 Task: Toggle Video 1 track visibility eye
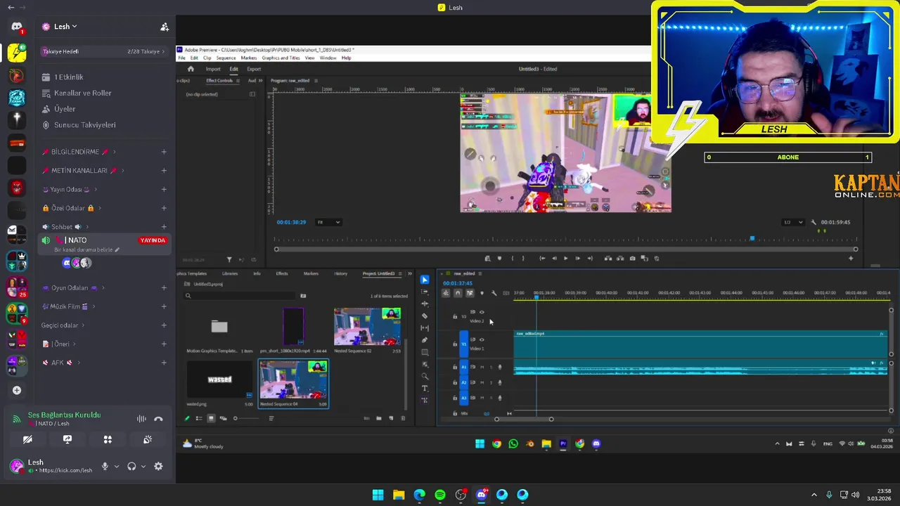click(482, 339)
